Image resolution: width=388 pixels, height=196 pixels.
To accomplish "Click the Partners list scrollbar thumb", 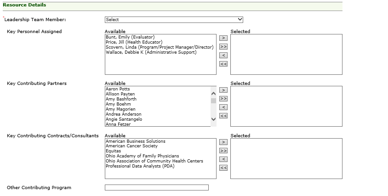I will [213, 101].
